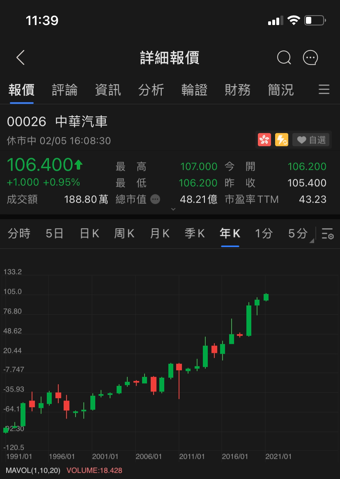
Task: Tap the 成交額 value 188.80萬
Action: point(86,199)
